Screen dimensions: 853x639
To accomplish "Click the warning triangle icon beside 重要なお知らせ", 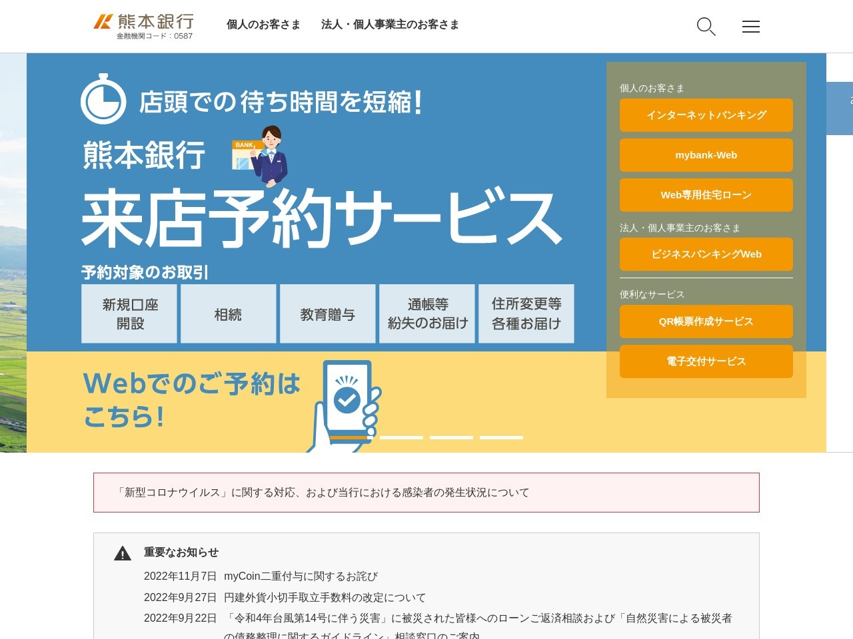I will pyautogui.click(x=123, y=553).
